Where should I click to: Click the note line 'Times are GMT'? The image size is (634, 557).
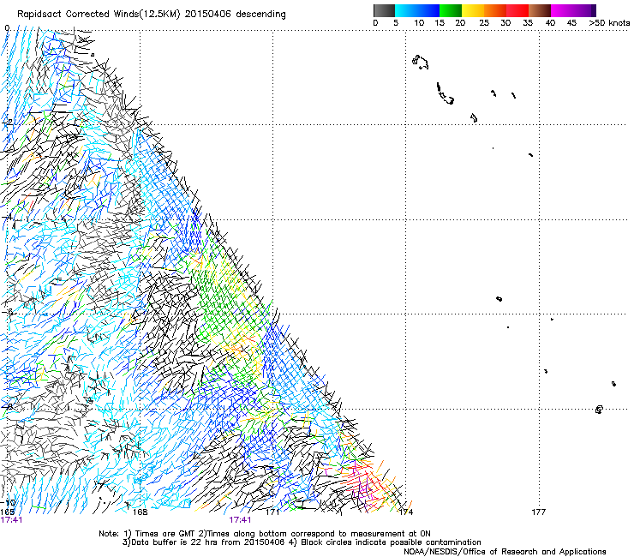(265, 534)
